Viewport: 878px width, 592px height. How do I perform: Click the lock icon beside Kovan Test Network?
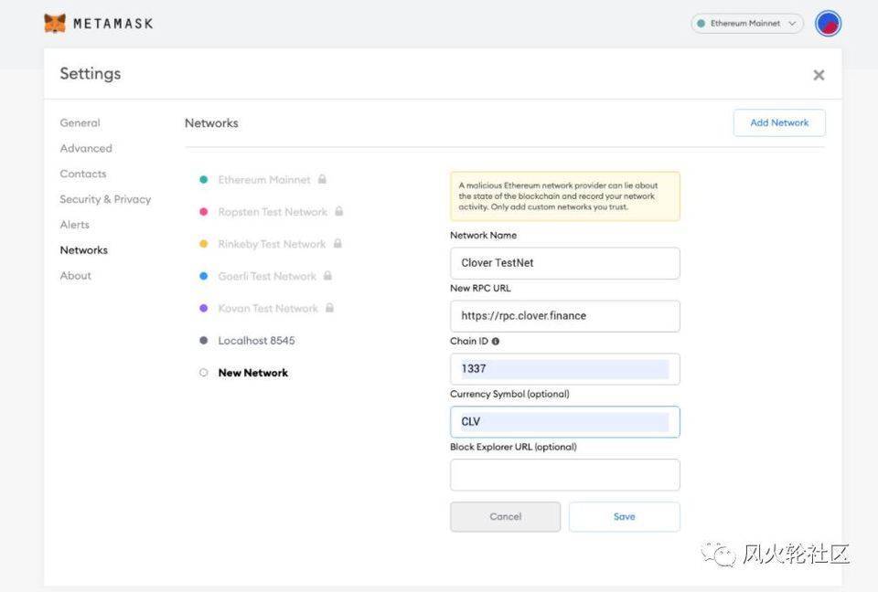(x=329, y=308)
